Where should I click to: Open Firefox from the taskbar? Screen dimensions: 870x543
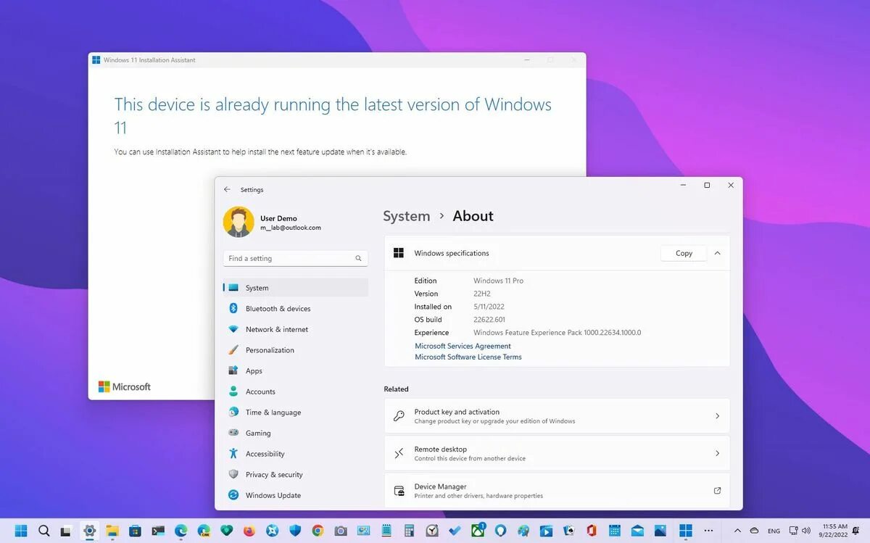pos(249,531)
